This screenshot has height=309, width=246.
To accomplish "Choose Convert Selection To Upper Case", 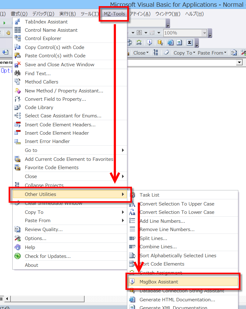I will click(177, 204).
